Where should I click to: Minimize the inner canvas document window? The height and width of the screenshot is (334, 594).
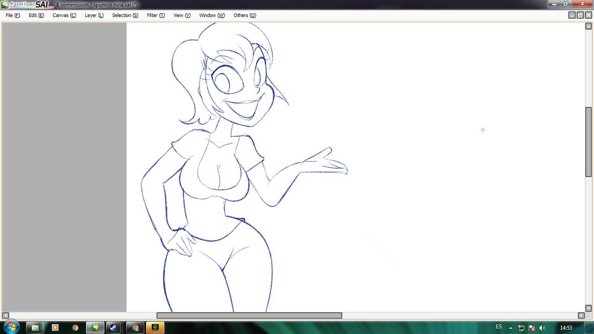(x=572, y=15)
